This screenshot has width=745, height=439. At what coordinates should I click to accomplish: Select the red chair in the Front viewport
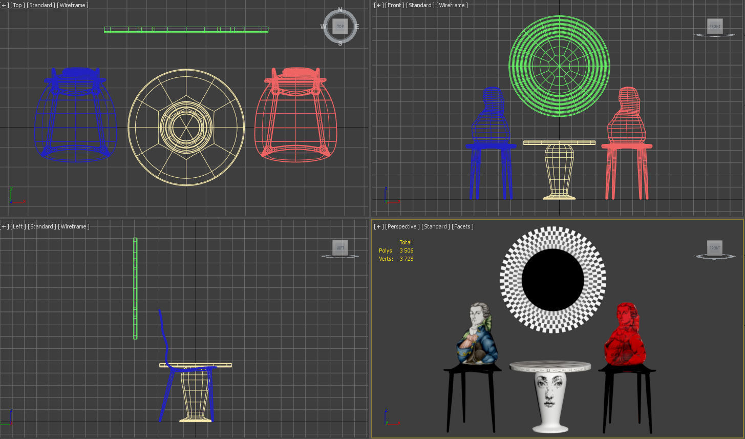[x=627, y=143]
